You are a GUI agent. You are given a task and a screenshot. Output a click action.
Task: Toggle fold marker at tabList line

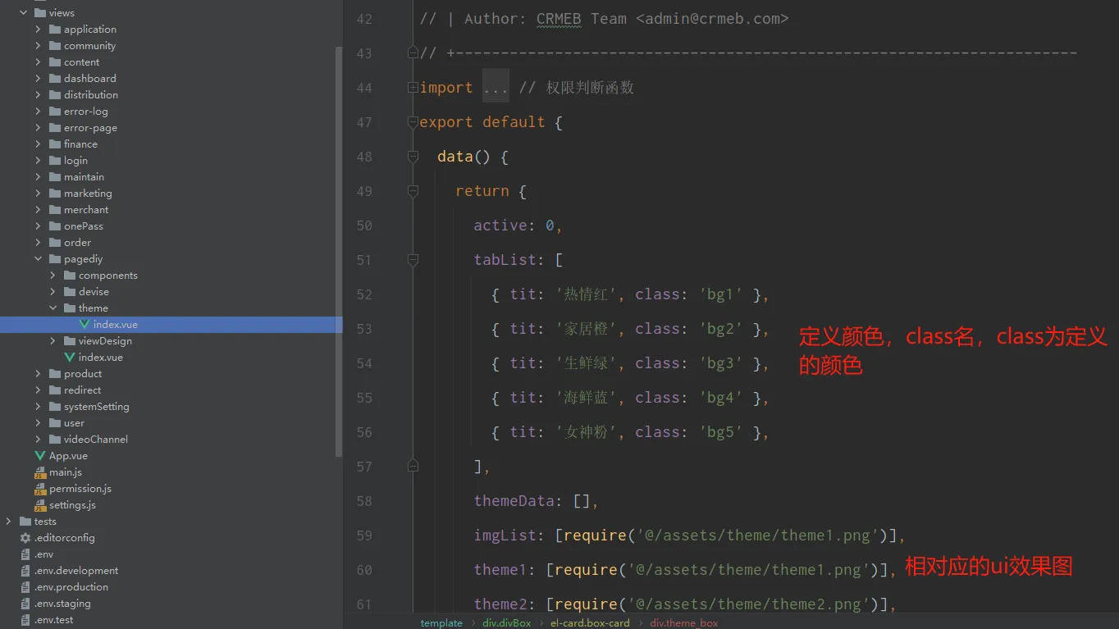pos(413,260)
